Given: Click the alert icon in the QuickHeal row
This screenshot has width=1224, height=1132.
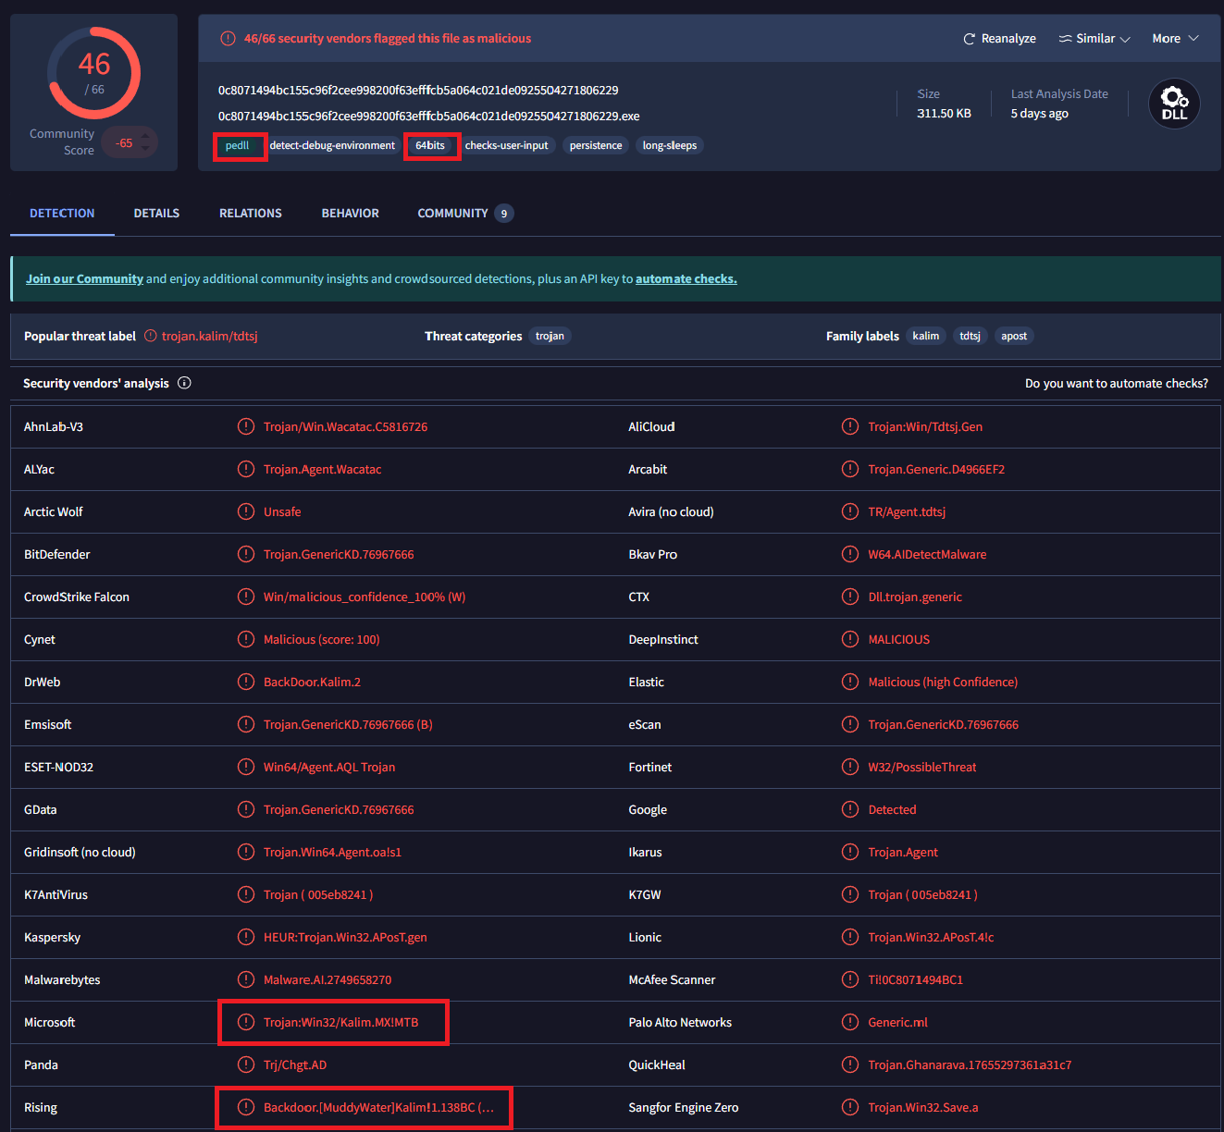Looking at the screenshot, I should (x=850, y=1064).
